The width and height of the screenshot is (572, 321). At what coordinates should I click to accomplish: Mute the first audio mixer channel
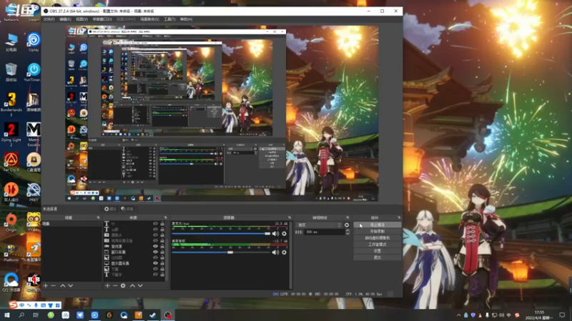275,234
